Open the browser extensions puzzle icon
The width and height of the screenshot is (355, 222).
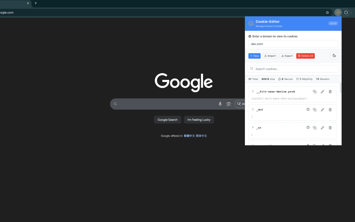346,12
